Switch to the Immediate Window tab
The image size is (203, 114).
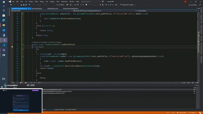71,110
